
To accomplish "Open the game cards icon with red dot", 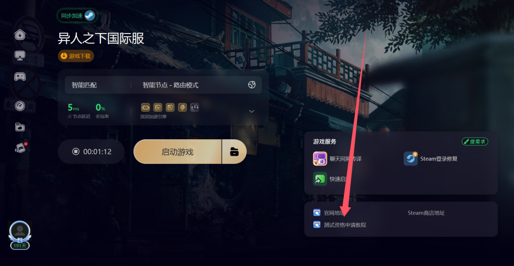I will pyautogui.click(x=20, y=148).
